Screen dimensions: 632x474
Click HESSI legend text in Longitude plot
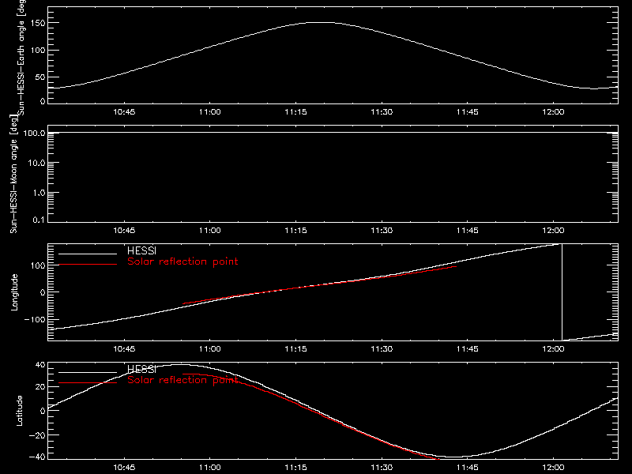click(141, 250)
